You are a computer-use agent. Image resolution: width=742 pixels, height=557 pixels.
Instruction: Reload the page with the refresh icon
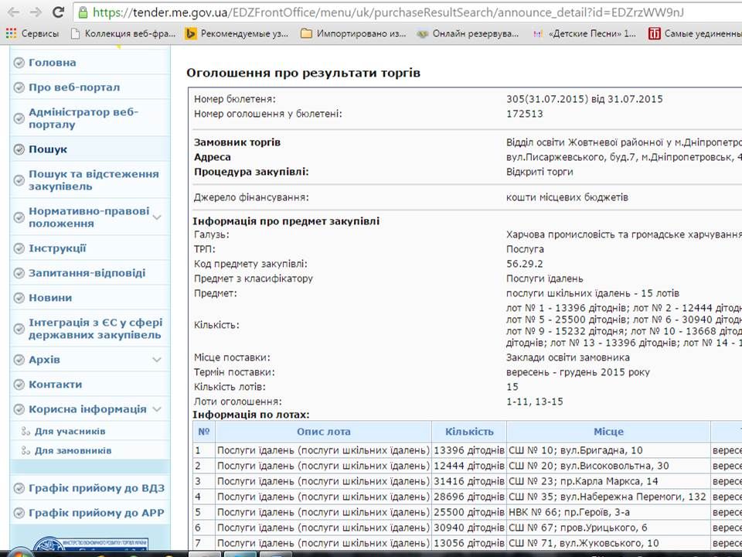tap(59, 12)
